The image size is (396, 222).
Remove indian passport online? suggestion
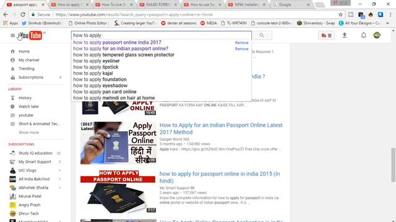(242, 49)
